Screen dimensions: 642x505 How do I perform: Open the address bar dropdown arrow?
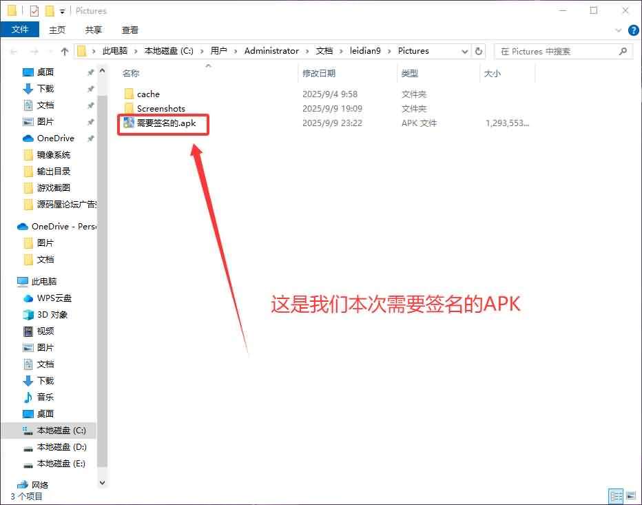465,51
